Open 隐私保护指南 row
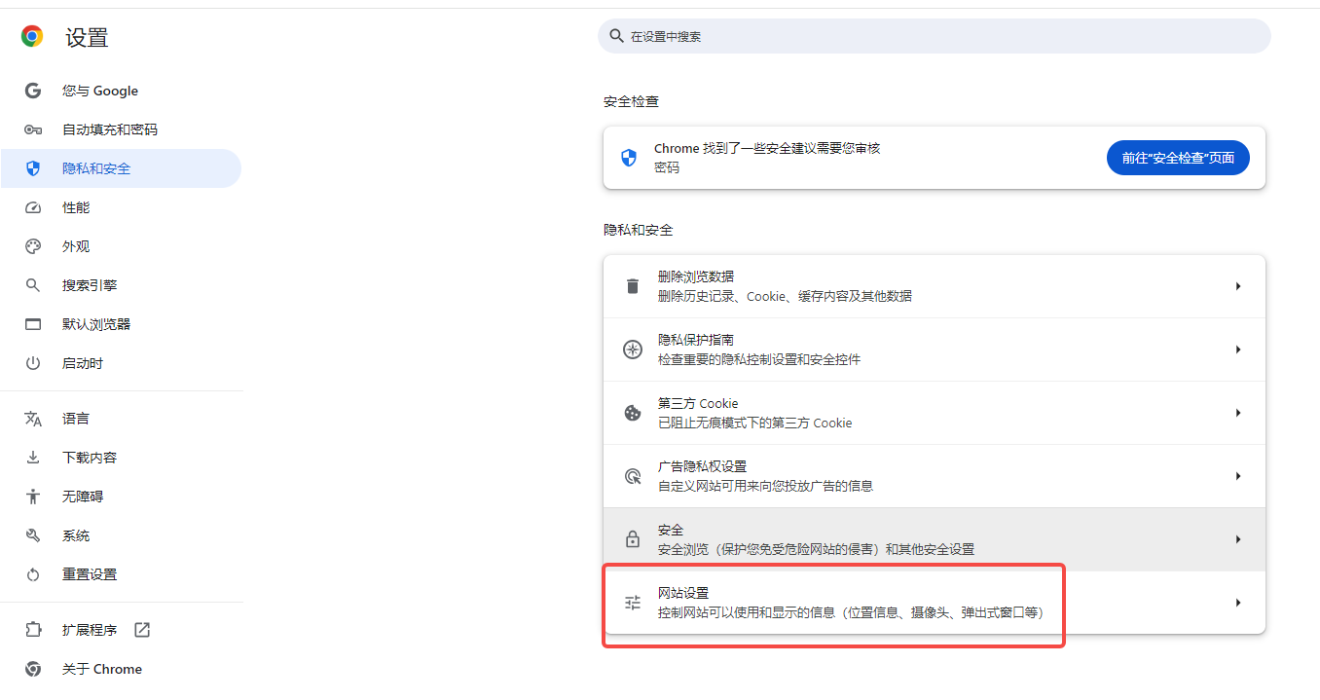 tap(935, 350)
